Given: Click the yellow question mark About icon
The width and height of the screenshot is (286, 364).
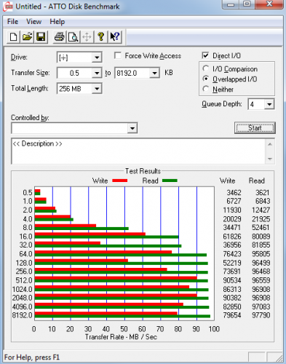Looking at the screenshot, I should click(x=100, y=37).
